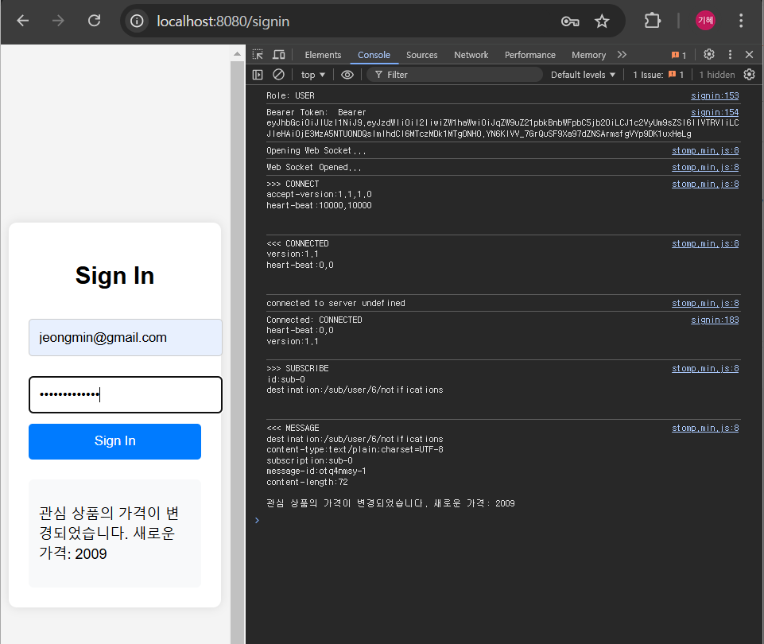Open DevTools settings gear

tap(709, 54)
